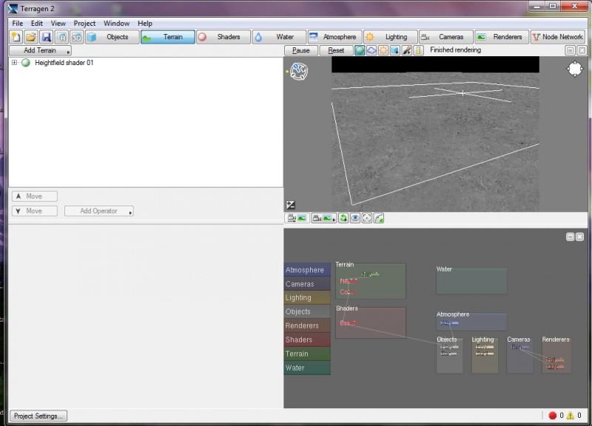Switch to the Atmosphere tab
This screenshot has width=592, height=426.
[333, 37]
